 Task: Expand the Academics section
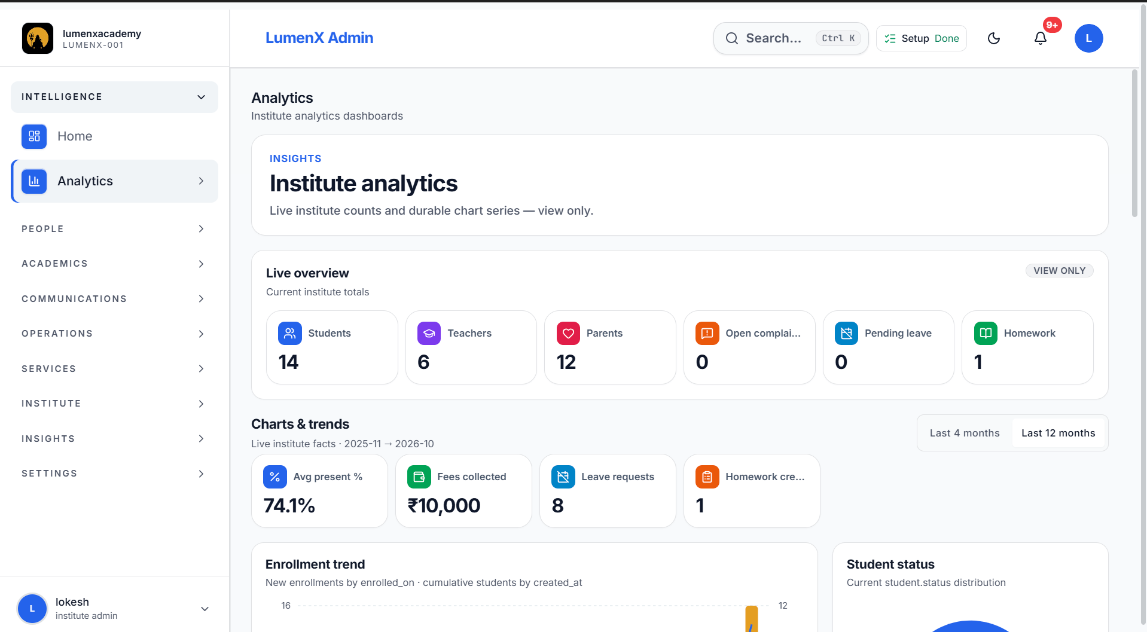coord(114,264)
